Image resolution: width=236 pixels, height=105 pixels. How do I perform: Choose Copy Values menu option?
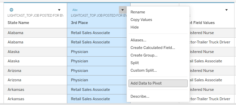(x=141, y=20)
